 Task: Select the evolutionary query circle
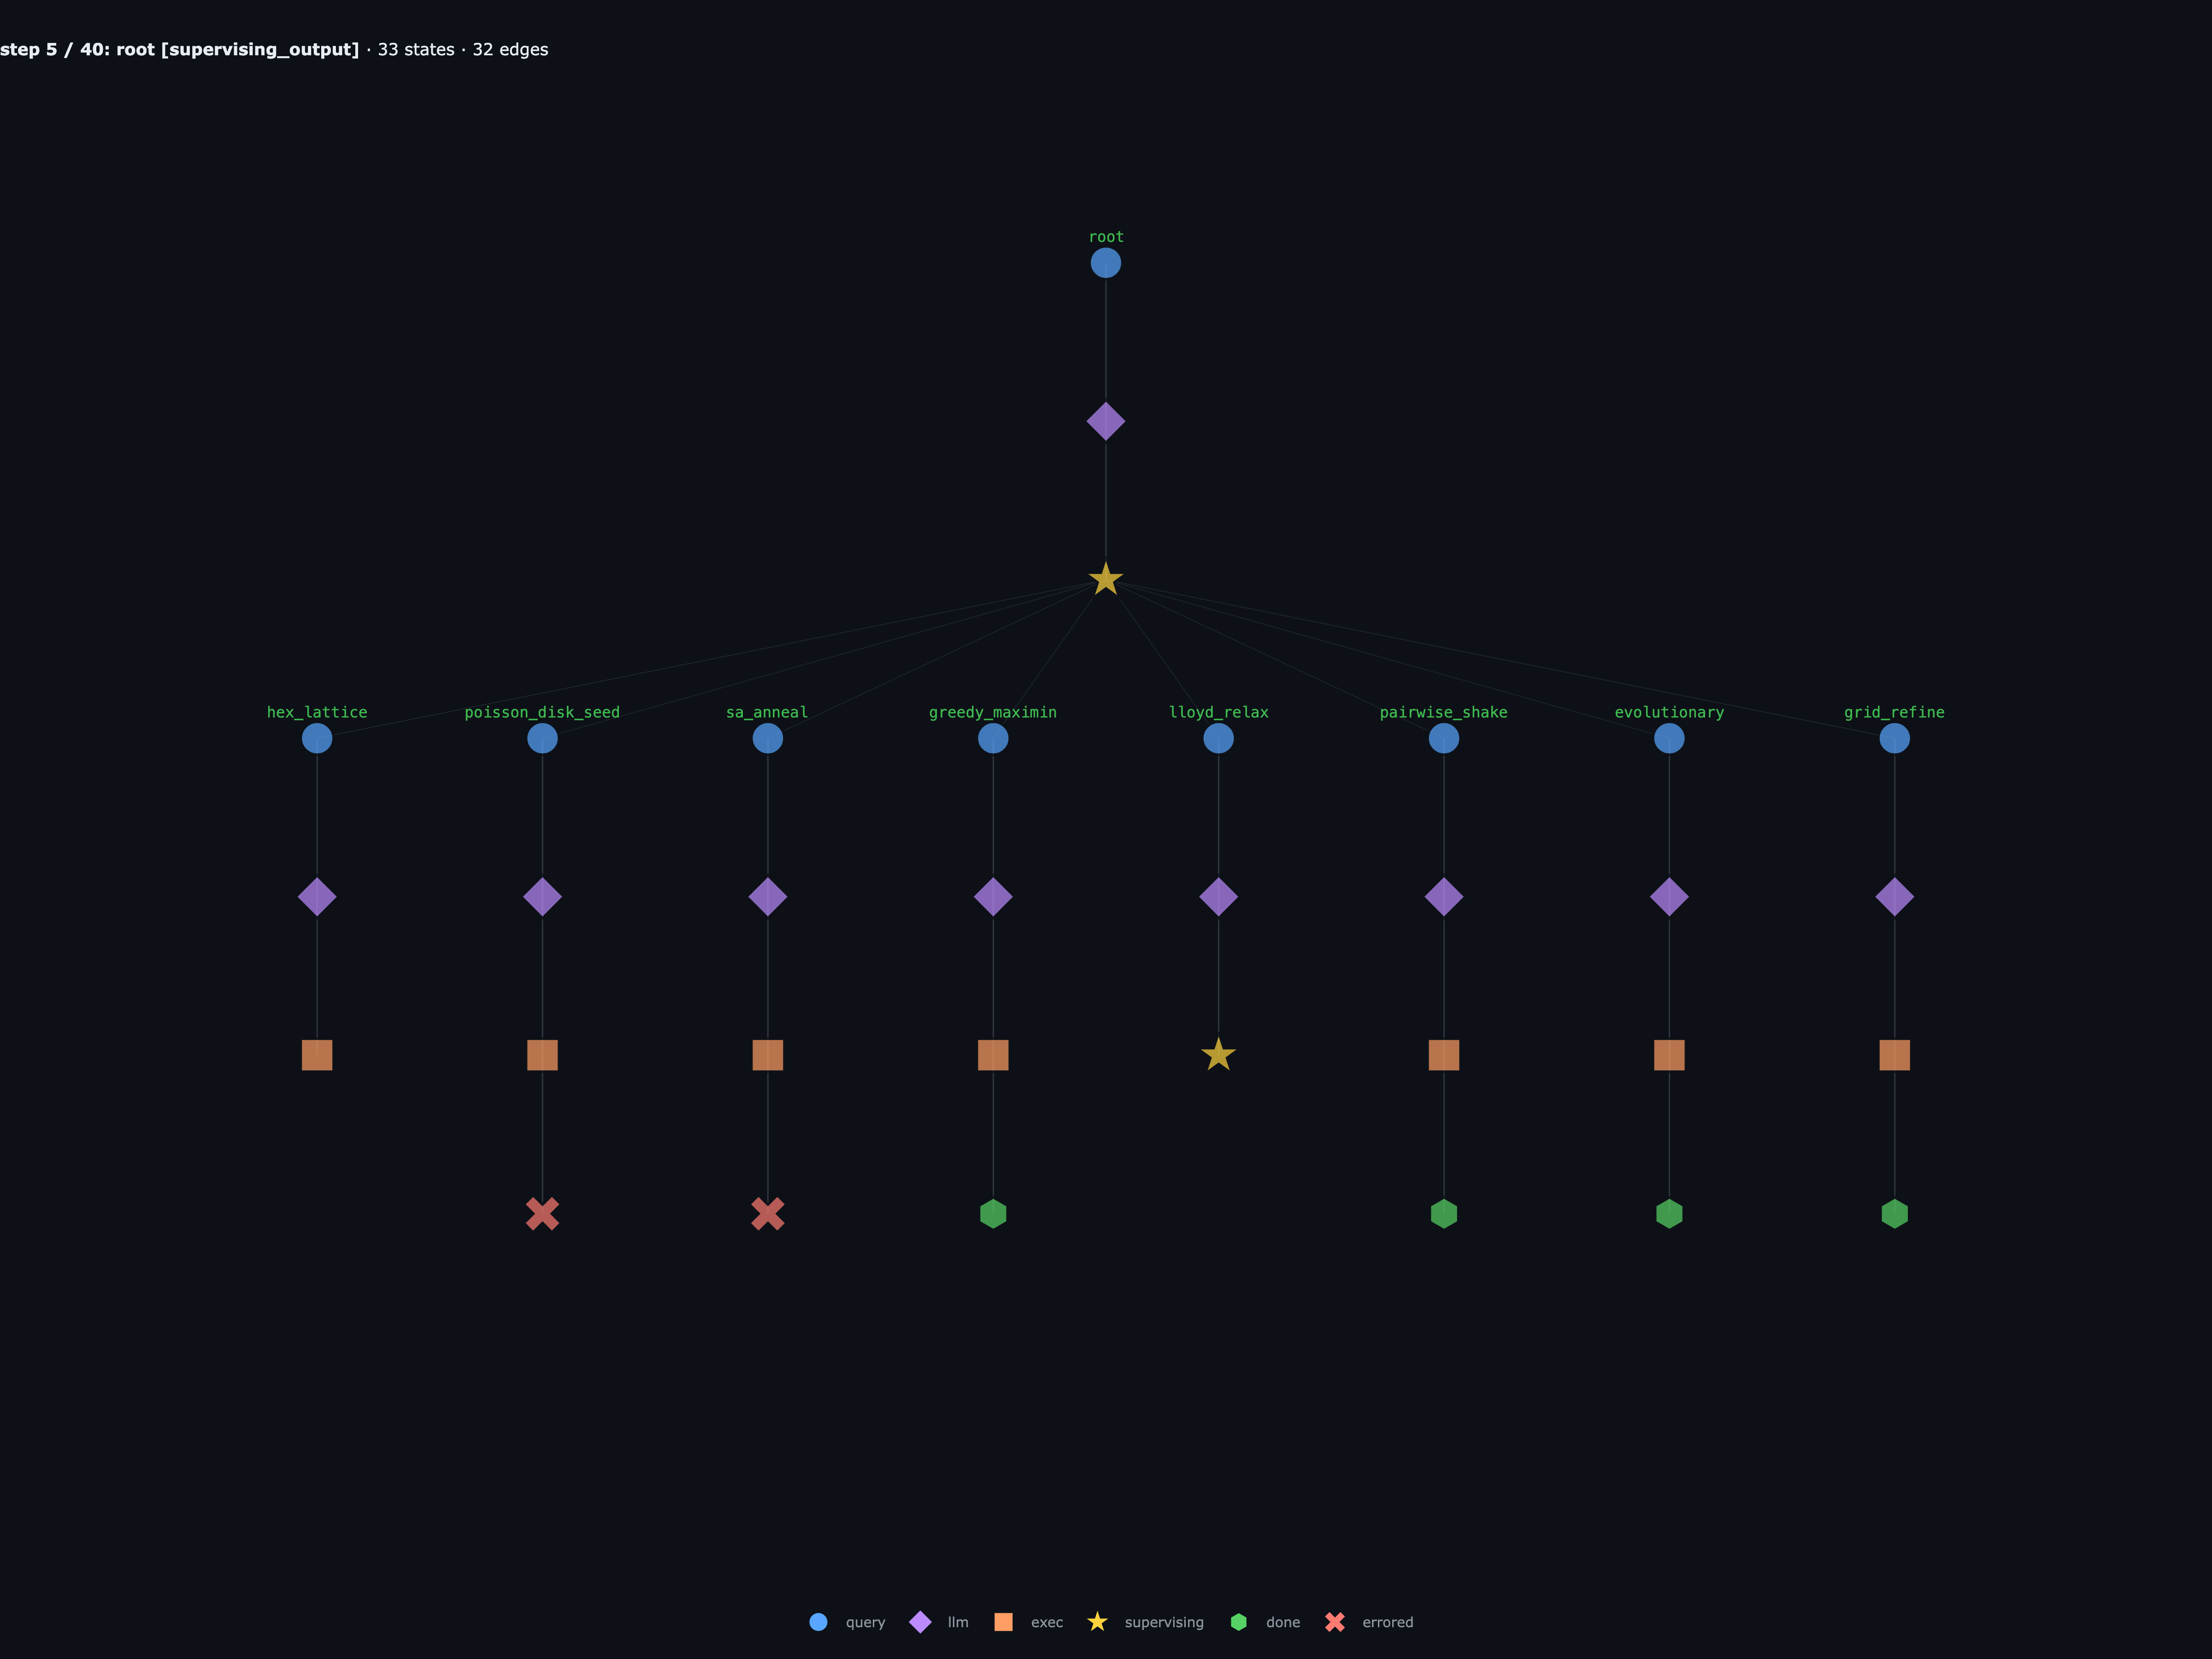1669,738
